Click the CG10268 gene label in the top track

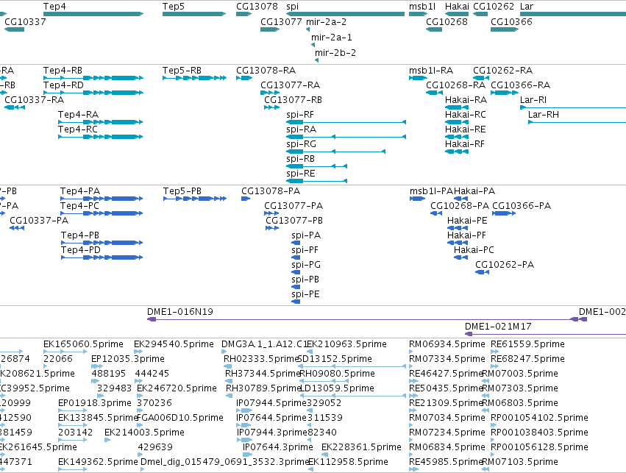(447, 22)
